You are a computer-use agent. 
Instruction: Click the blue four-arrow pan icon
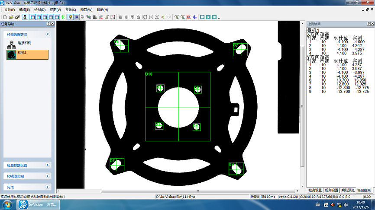(194, 17)
